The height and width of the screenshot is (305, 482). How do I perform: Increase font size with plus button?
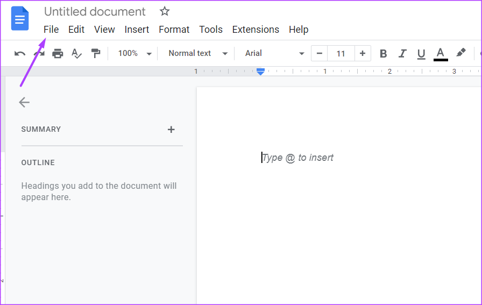(x=363, y=53)
